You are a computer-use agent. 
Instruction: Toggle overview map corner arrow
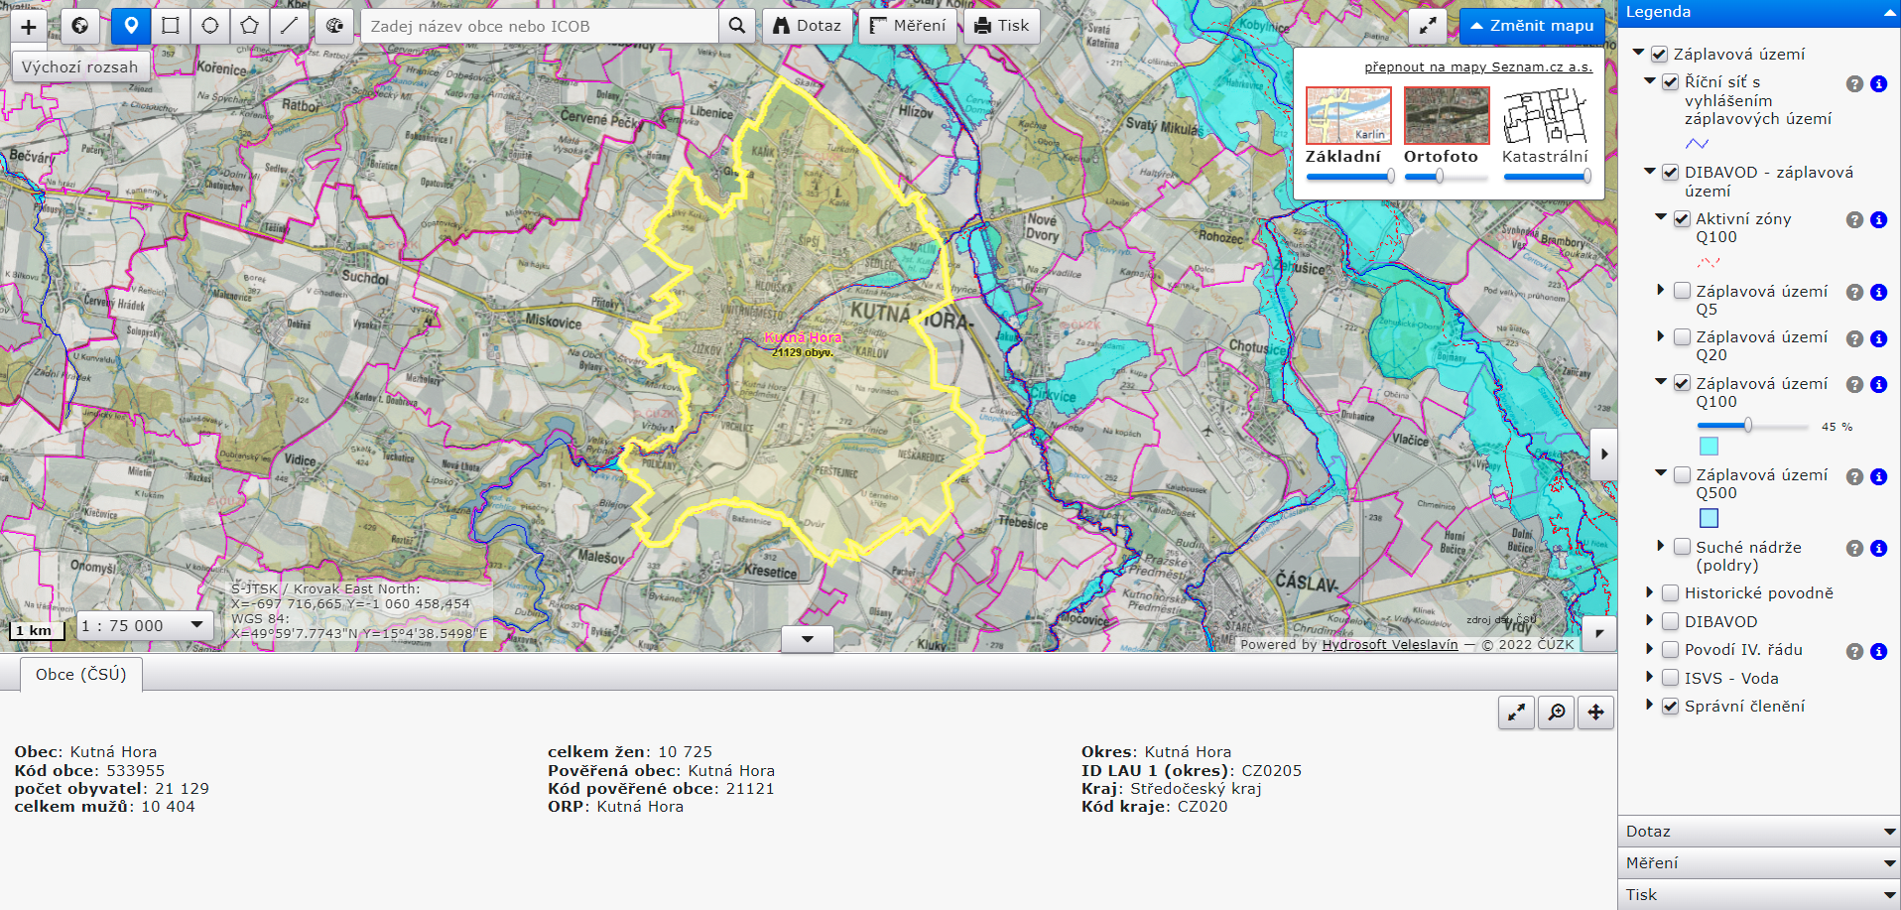1599,633
